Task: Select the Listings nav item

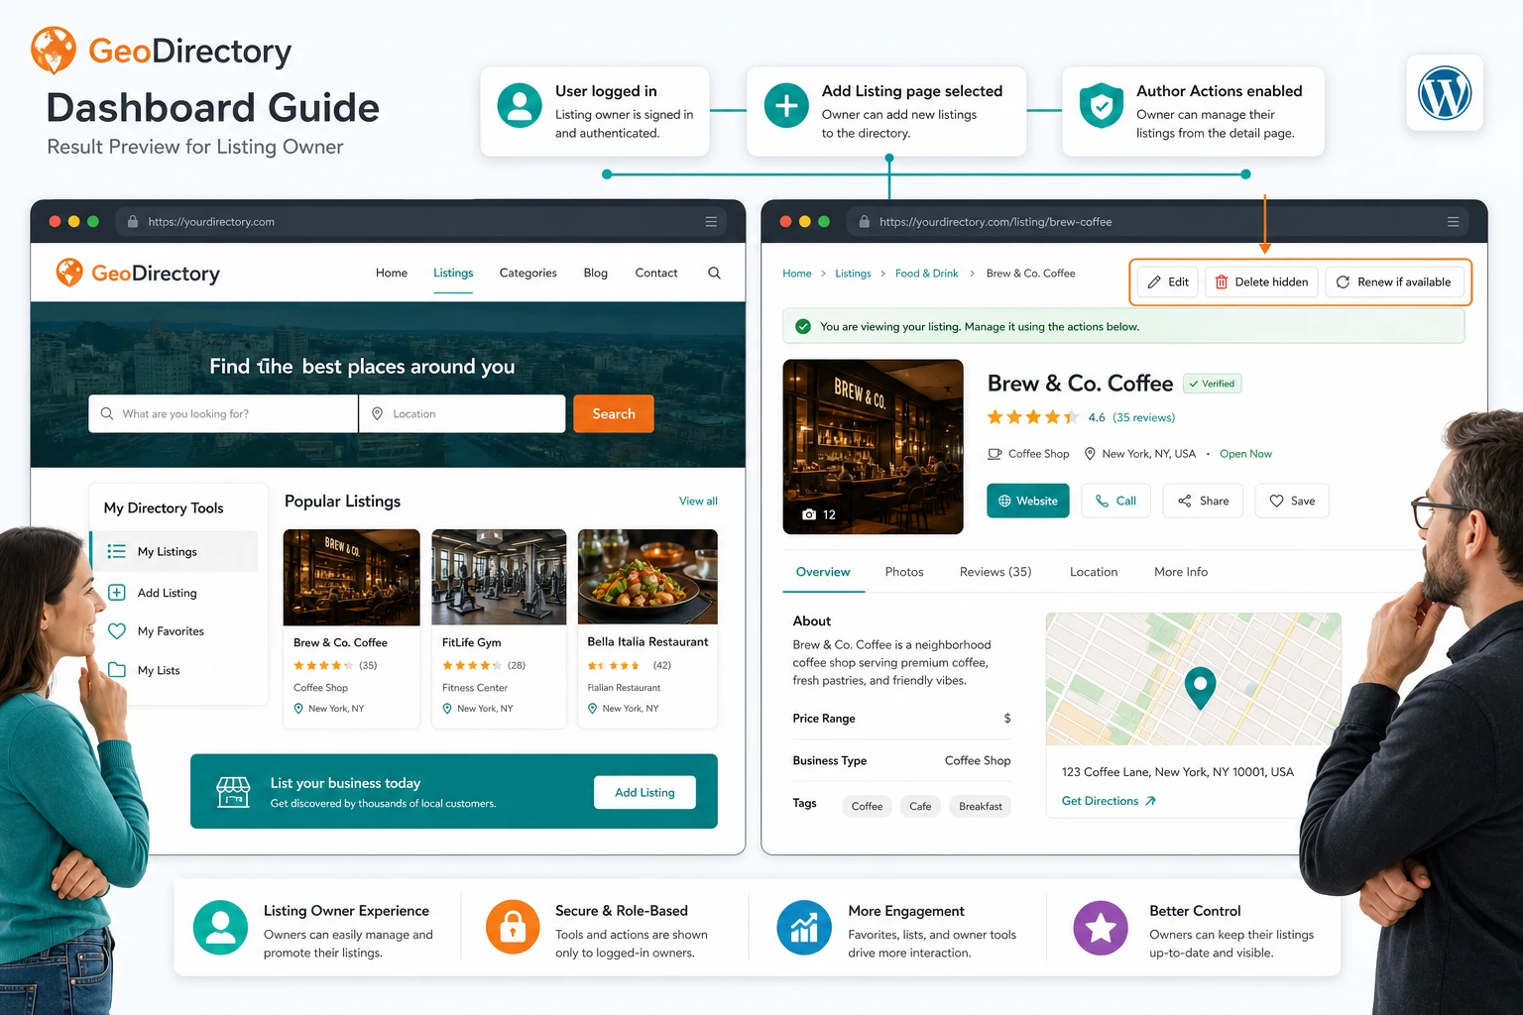Action: click(x=453, y=273)
